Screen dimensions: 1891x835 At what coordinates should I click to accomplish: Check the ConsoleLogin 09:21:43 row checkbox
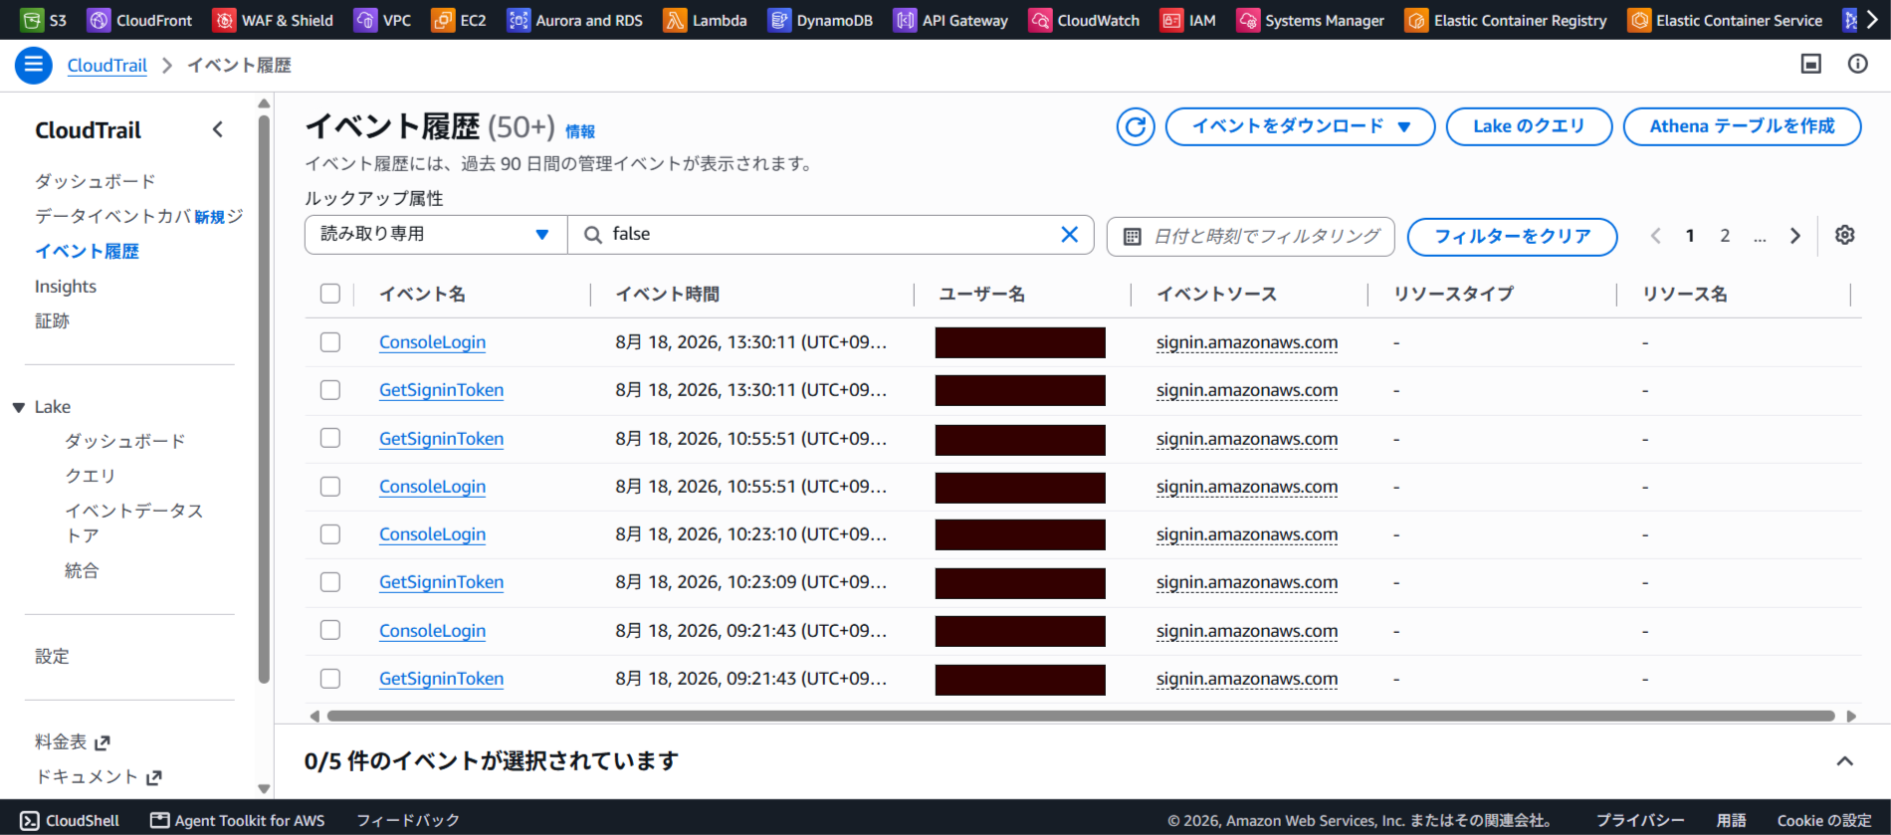pos(330,630)
